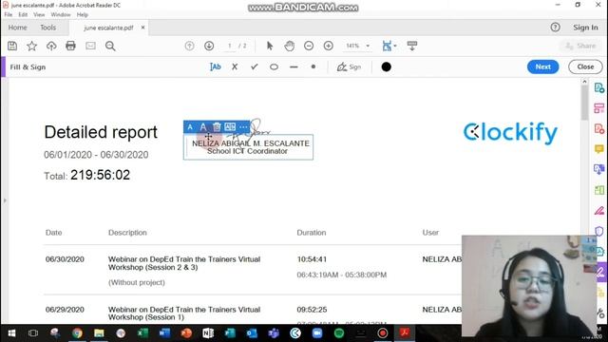Open the zoom level dropdown
The height and width of the screenshot is (342, 608).
tap(368, 46)
